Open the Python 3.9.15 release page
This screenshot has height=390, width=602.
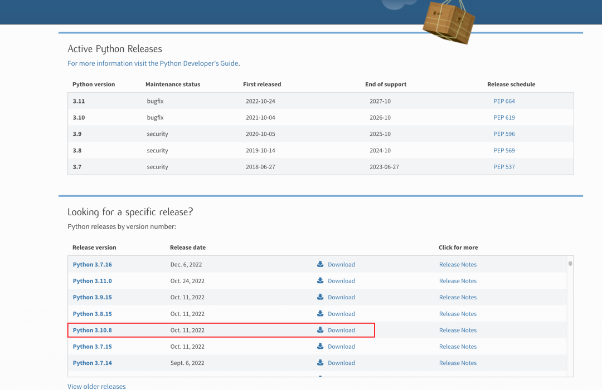(92, 297)
